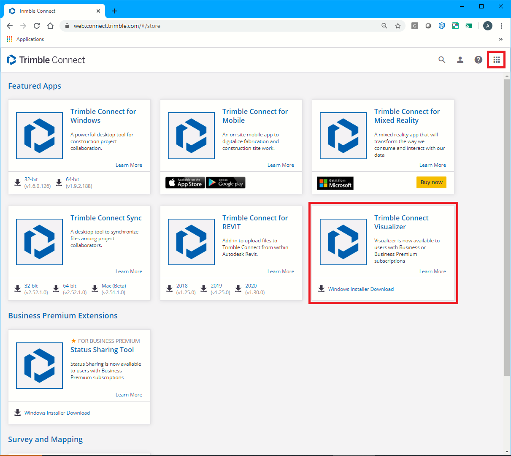Open a new browser tab
This screenshot has height=456, width=511.
tap(114, 11)
